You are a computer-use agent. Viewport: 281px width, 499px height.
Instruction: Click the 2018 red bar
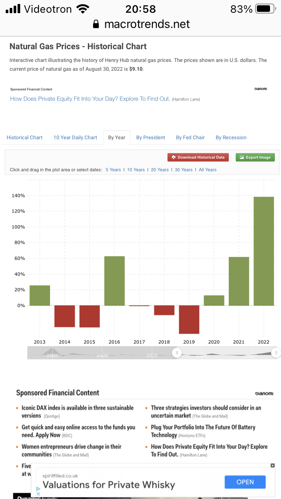[x=164, y=310]
